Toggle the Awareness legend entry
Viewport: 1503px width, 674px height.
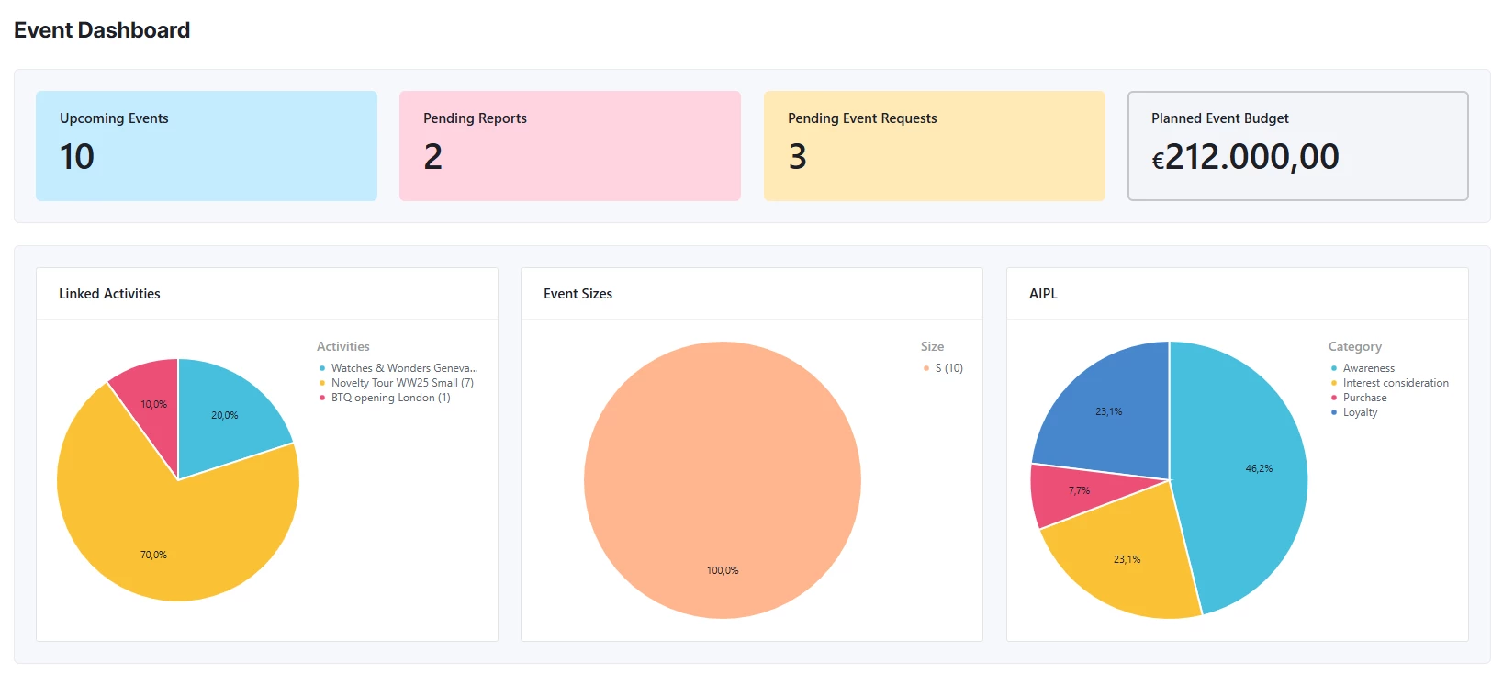point(1363,368)
